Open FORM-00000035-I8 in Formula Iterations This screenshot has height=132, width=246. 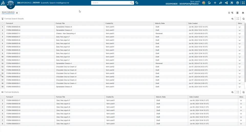click(x=13, y=107)
